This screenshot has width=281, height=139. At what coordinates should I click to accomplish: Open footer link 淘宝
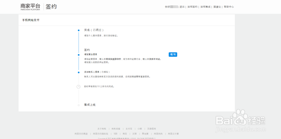[125, 134]
